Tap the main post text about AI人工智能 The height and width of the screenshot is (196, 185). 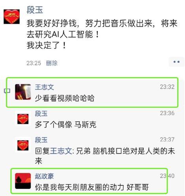coord(102,34)
